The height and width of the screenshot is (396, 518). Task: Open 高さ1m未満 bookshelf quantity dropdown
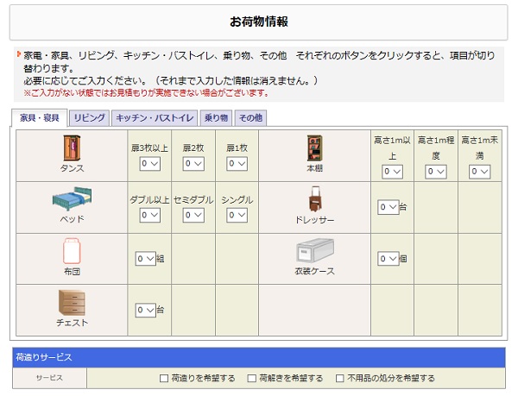479,172
